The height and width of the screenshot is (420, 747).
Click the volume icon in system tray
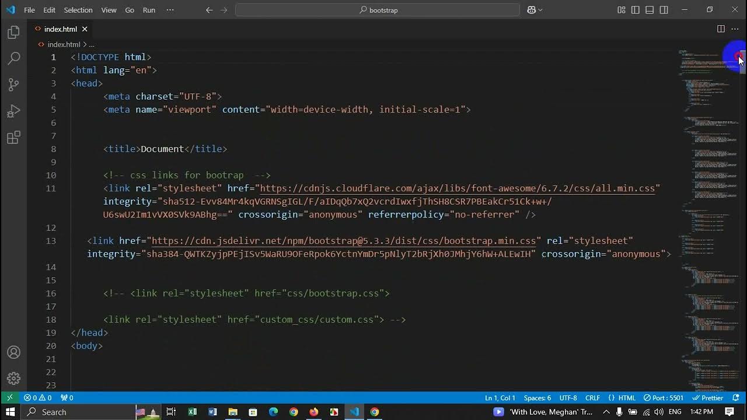(658, 412)
